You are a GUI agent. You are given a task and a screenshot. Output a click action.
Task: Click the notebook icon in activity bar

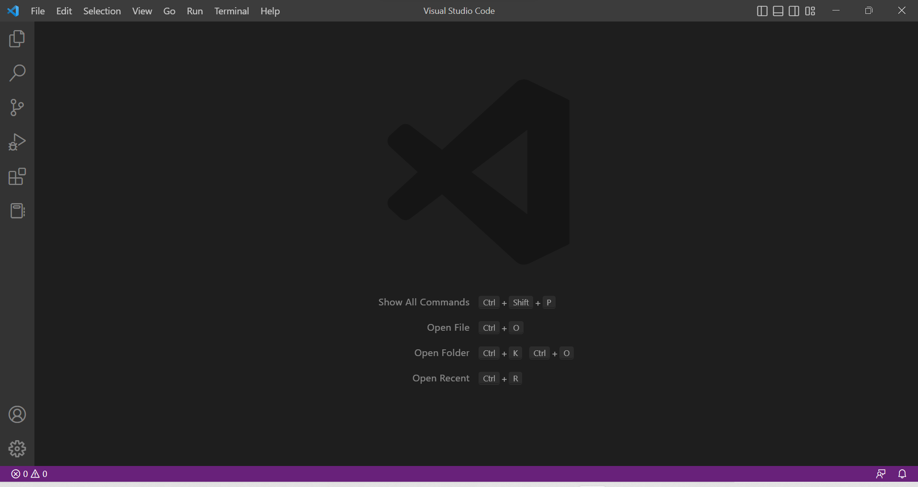tap(17, 211)
